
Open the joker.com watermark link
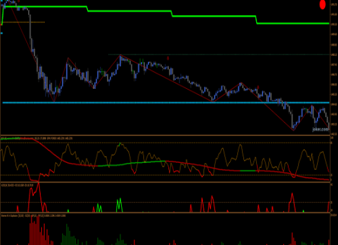coord(320,129)
